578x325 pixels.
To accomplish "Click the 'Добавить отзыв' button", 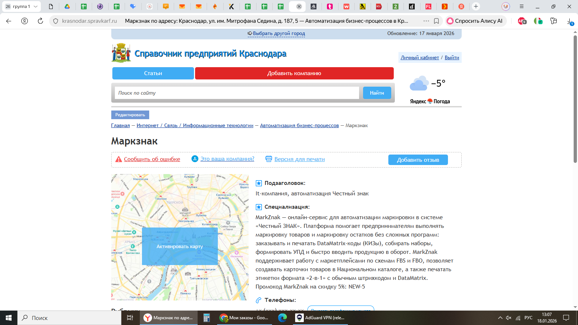I will [x=418, y=160].
